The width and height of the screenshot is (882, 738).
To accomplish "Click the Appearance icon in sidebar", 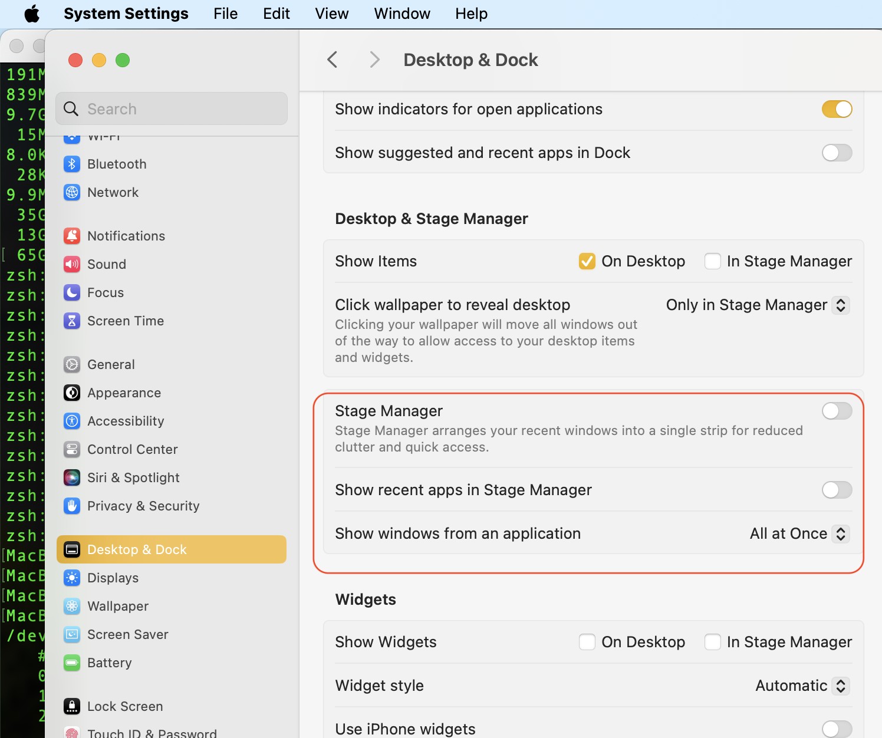I will coord(72,393).
